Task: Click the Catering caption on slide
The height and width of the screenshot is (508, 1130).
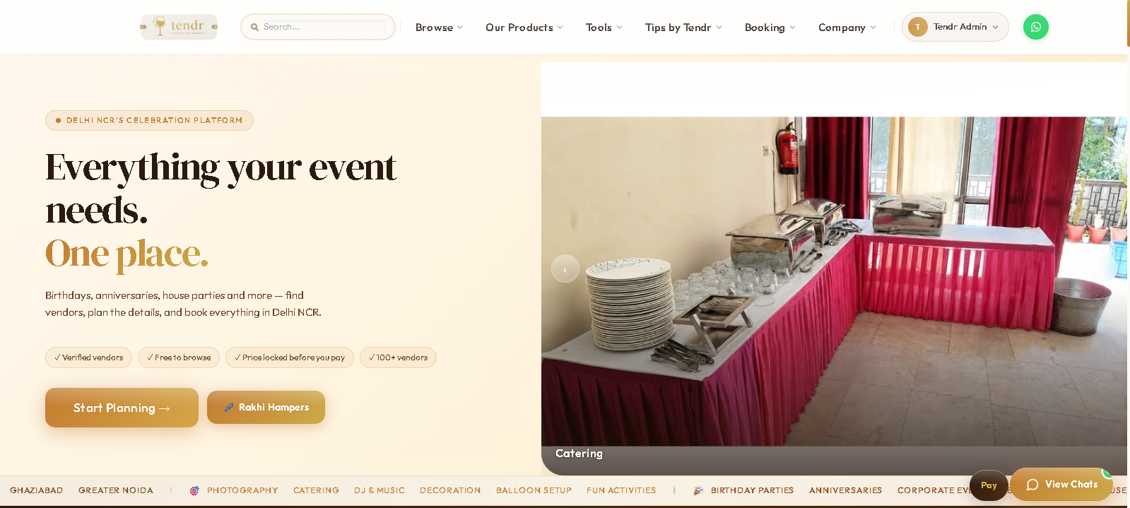Action: click(579, 454)
